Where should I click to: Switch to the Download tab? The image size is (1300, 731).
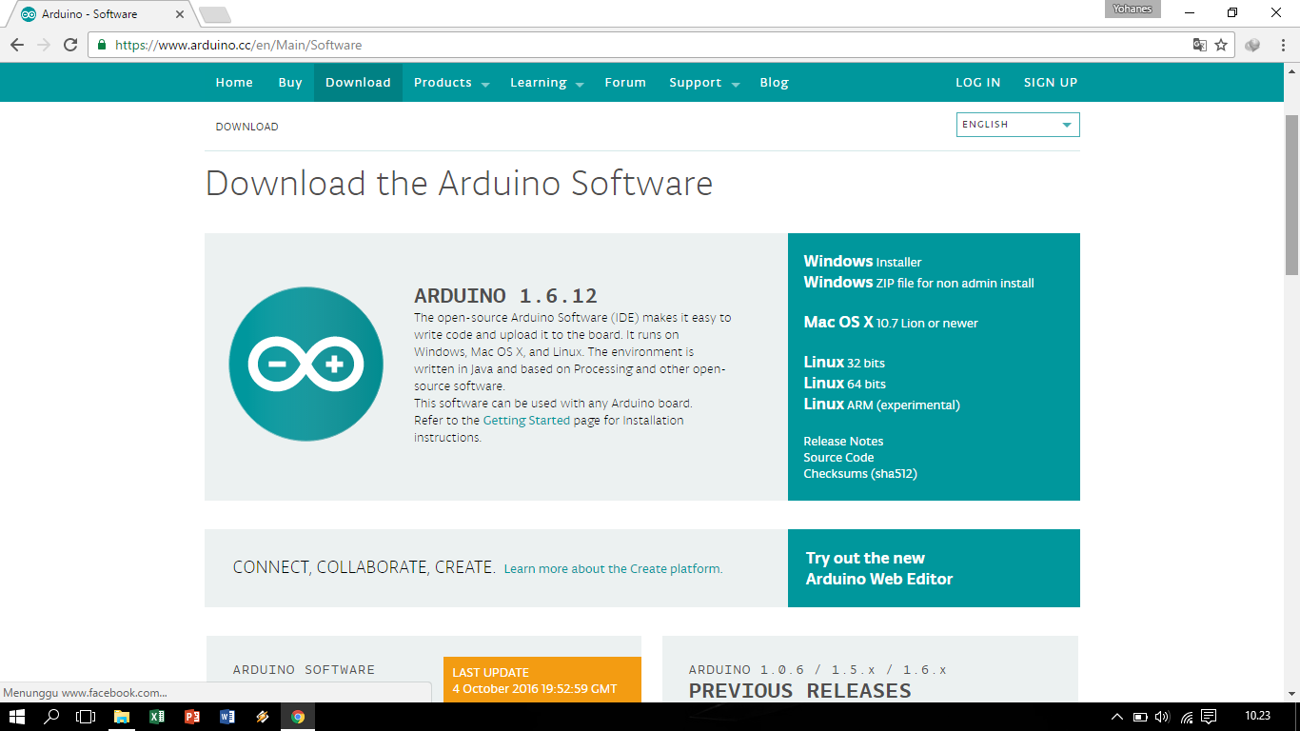tap(358, 82)
